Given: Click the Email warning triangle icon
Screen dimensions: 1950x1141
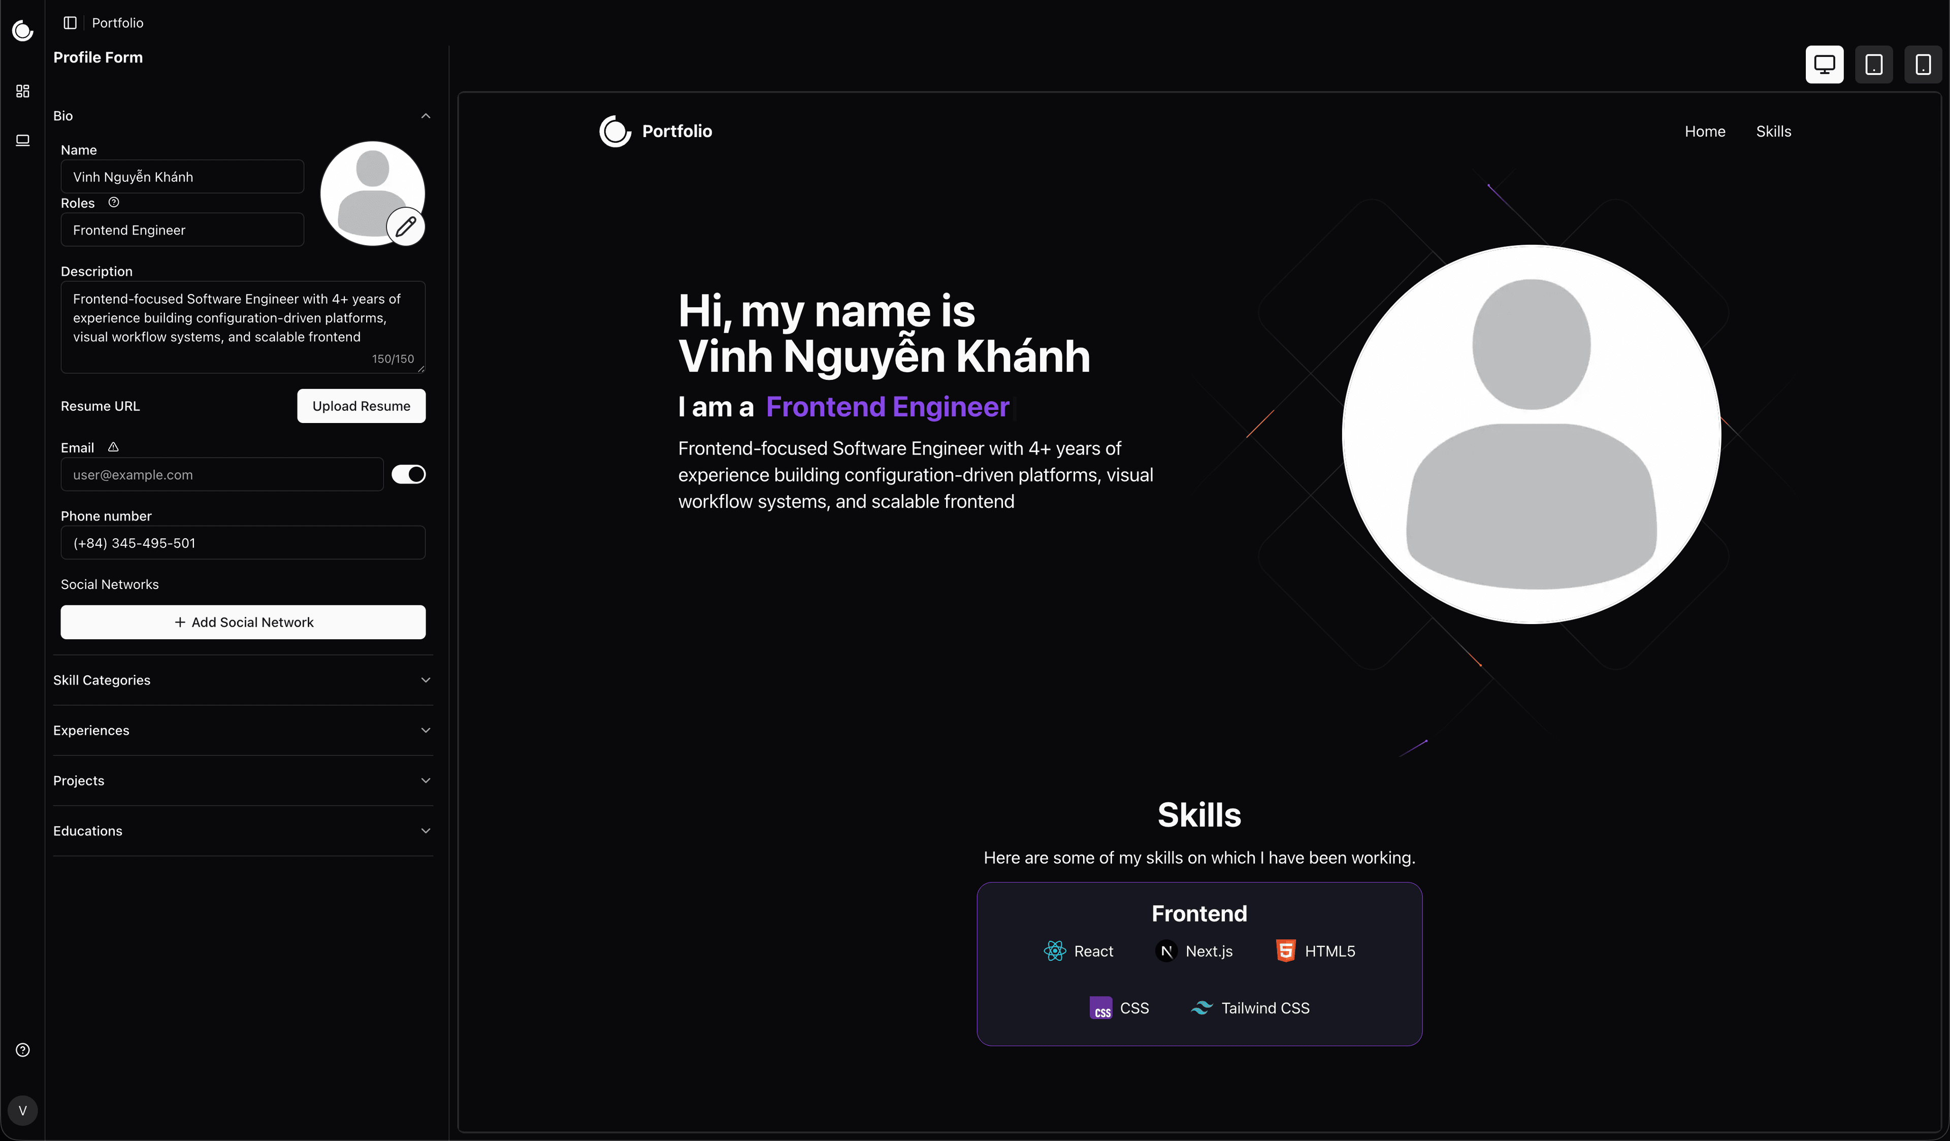Looking at the screenshot, I should (113, 447).
